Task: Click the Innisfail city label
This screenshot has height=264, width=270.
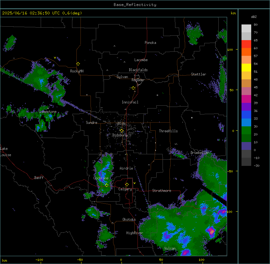Action: 130,102
